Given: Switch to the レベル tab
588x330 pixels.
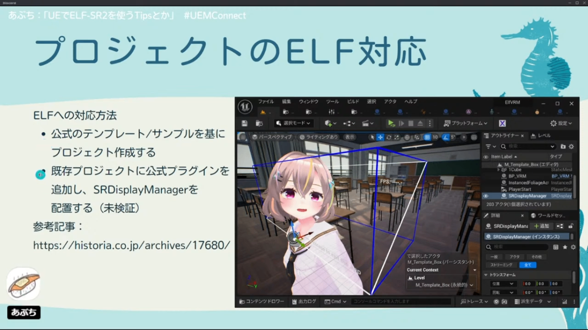Looking at the screenshot, I should pyautogui.click(x=544, y=135).
